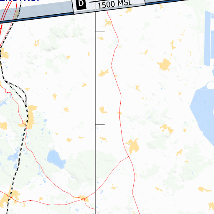Click the white round island atop the large lake
The image size is (214, 214).
pos(211,85)
